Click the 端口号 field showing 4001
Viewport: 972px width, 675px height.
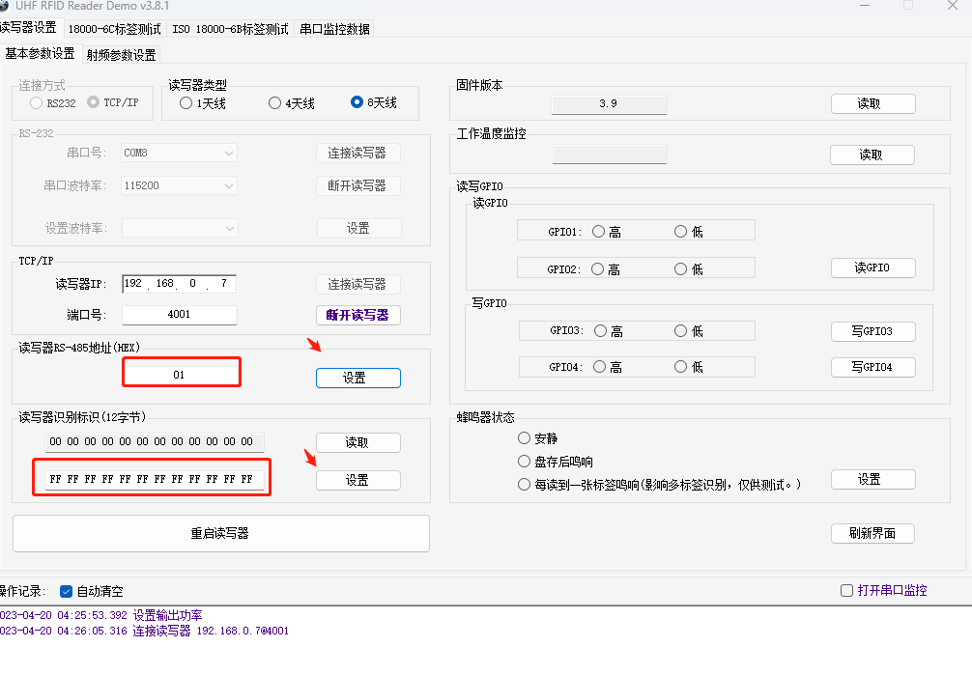coord(179,314)
